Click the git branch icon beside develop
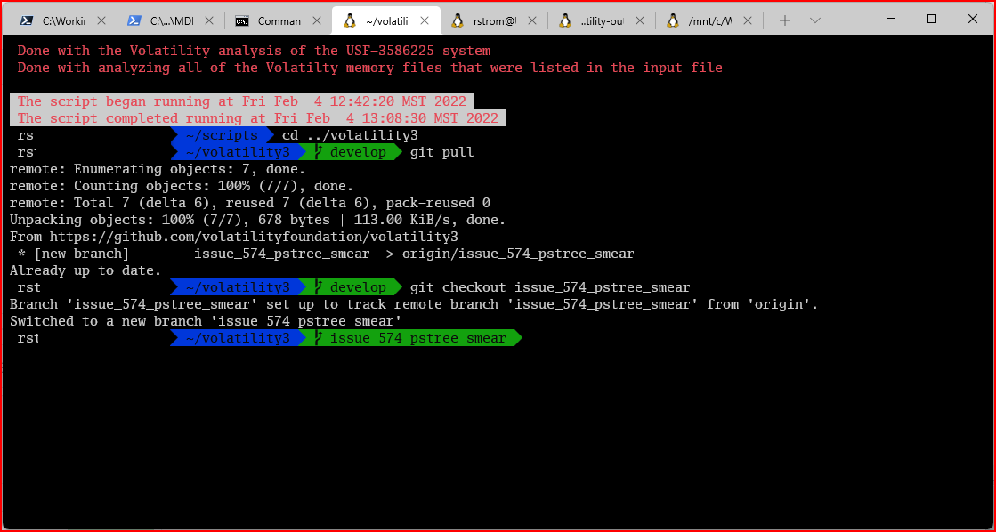Viewport: 996px width, 532px height. [317, 152]
